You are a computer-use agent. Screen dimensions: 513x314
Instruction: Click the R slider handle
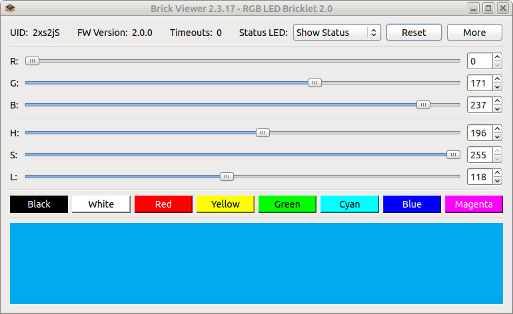coord(32,61)
